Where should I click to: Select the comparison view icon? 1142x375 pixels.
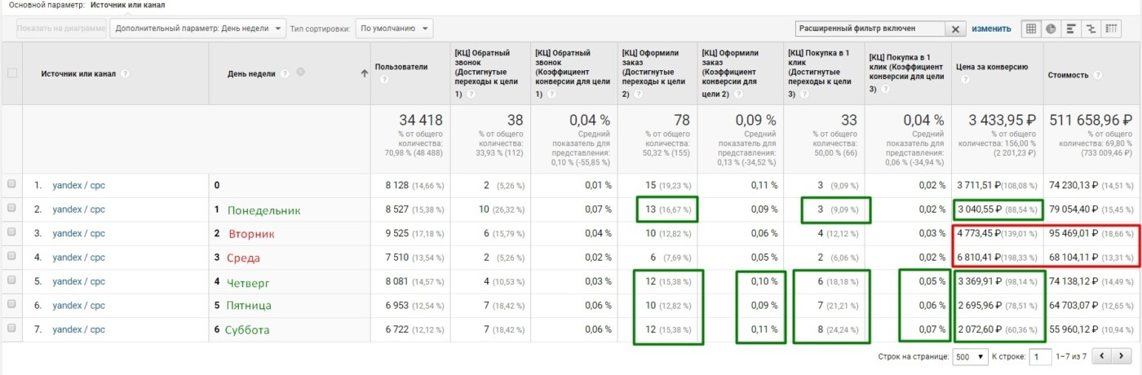[x=1090, y=29]
